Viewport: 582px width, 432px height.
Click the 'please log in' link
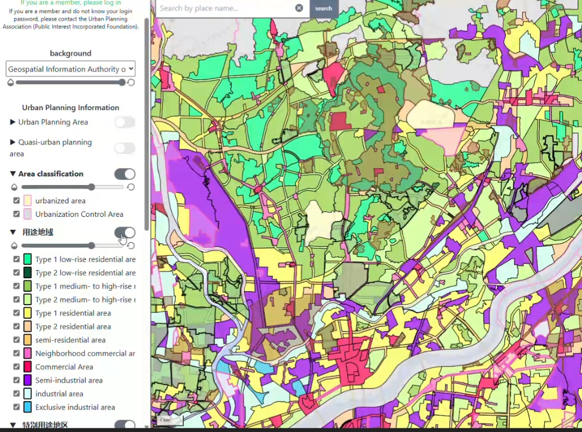101,3
